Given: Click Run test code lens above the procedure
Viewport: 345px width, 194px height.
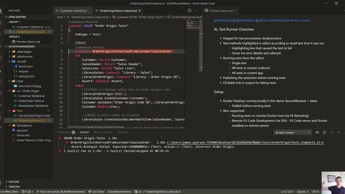Looking at the screenshot, I should [98, 47].
